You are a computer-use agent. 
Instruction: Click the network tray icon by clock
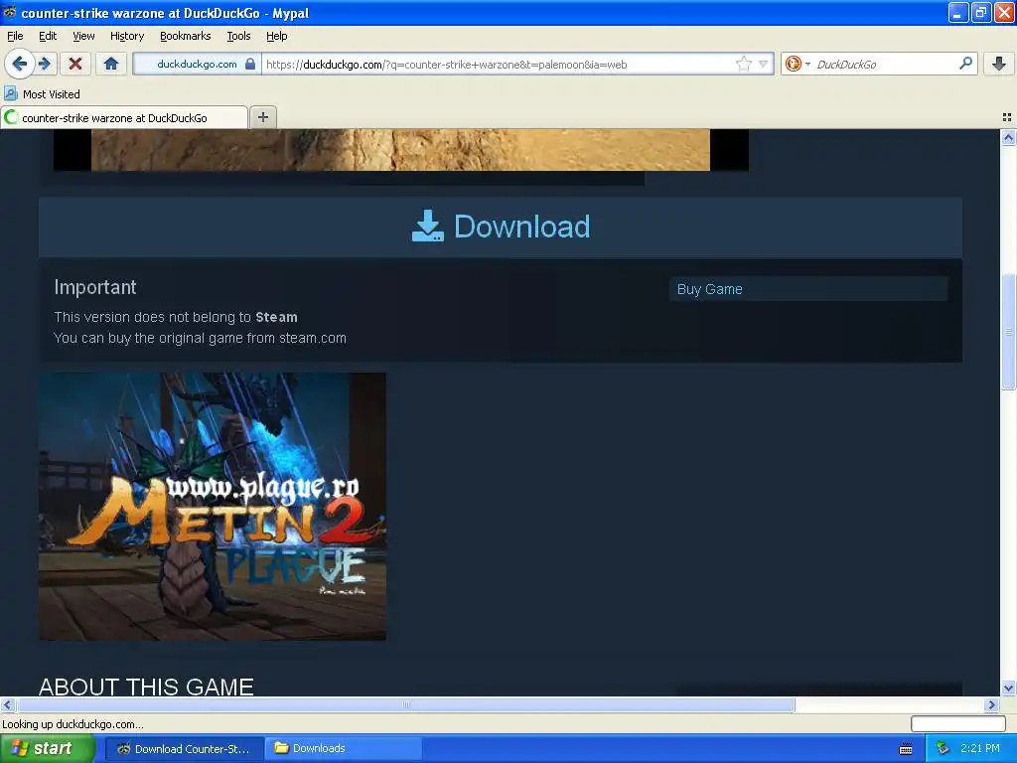coord(943,749)
